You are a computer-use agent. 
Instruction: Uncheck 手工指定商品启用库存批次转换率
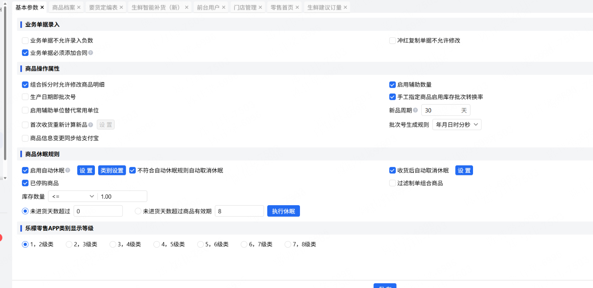(392, 97)
